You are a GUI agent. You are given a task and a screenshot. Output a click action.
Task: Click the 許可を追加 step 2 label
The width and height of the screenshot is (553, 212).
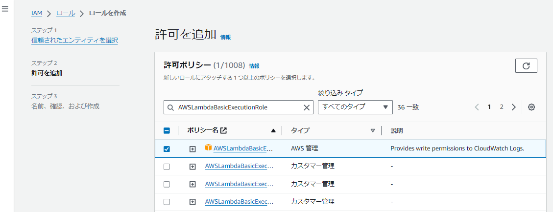[x=47, y=73]
